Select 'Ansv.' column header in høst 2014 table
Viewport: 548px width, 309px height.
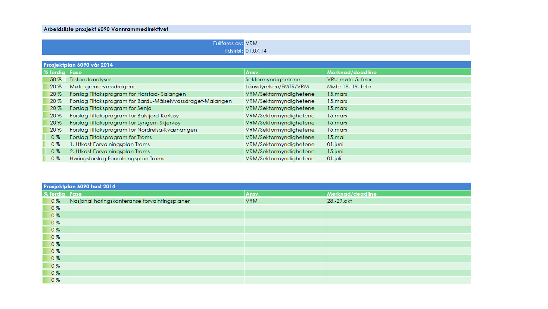pyautogui.click(x=285, y=194)
